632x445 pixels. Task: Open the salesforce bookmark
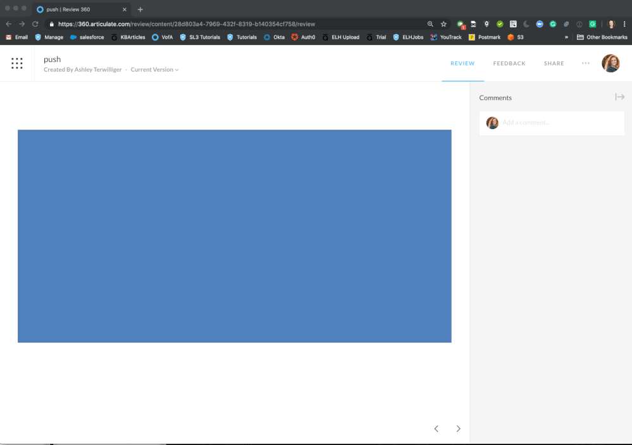[87, 37]
